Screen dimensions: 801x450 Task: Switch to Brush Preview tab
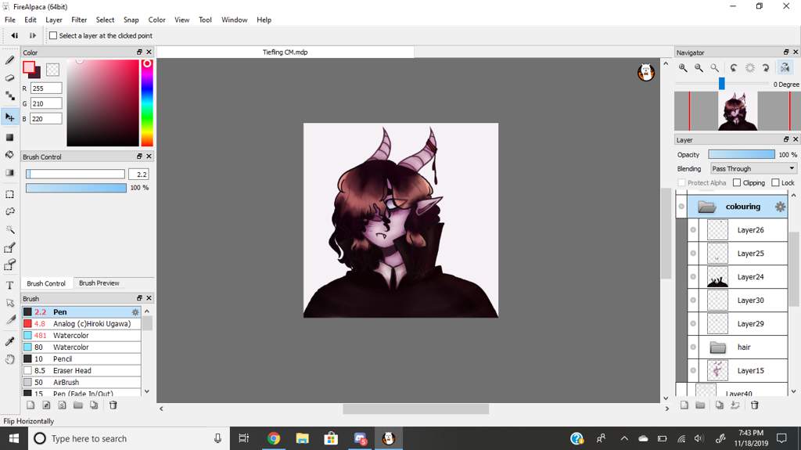(99, 283)
